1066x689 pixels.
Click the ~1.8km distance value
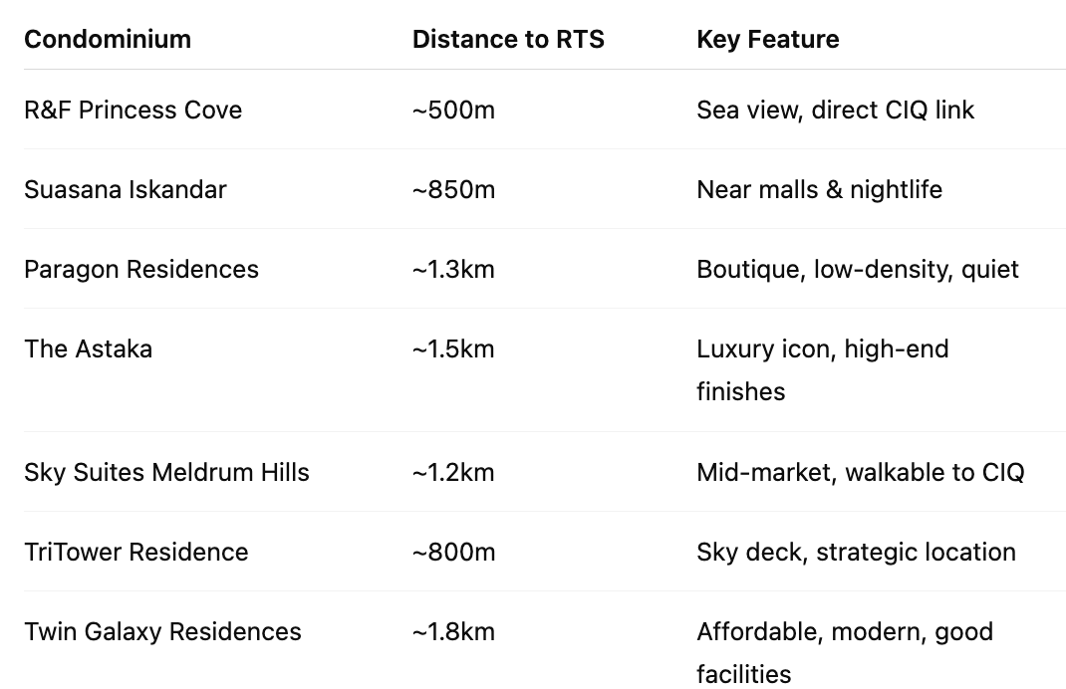tap(453, 632)
